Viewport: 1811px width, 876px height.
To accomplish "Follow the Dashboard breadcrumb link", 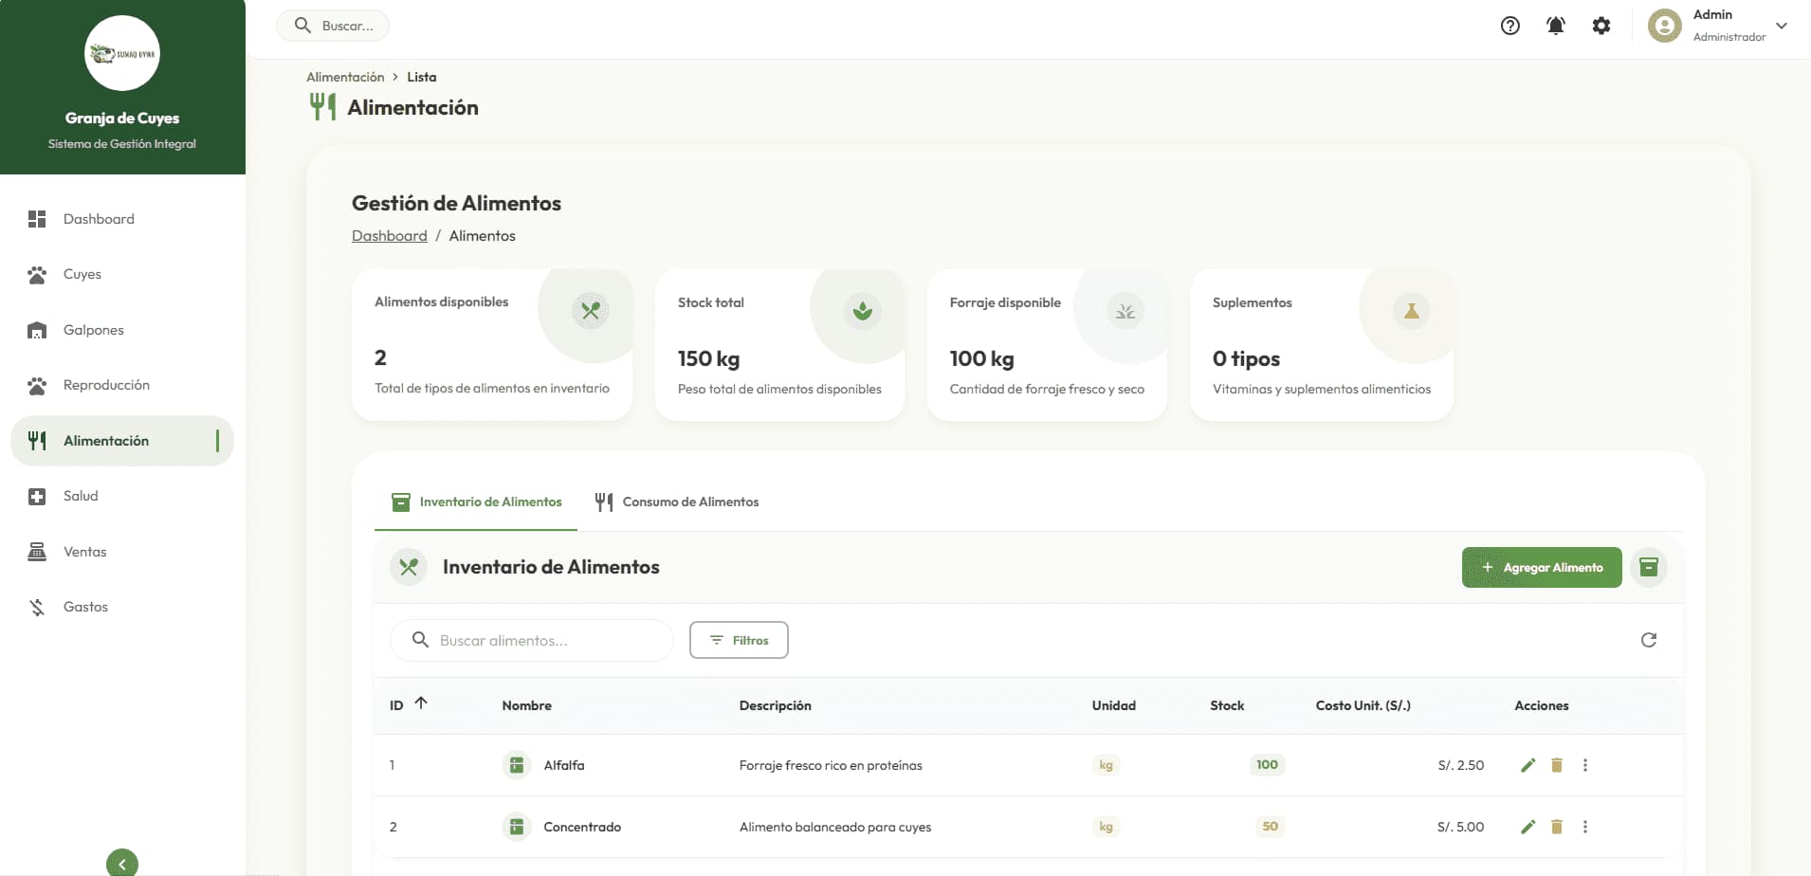I will pos(389,236).
